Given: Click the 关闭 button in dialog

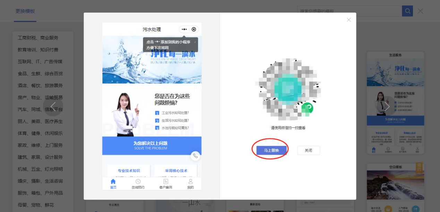Looking at the screenshot, I should pos(308,150).
